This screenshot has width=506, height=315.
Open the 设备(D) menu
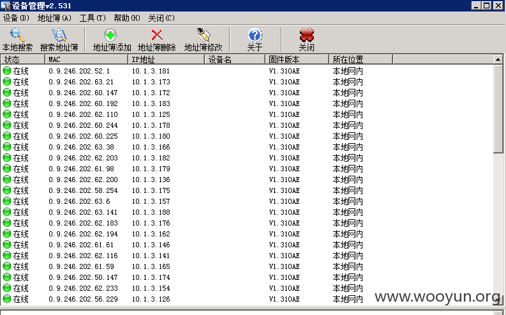(16, 18)
